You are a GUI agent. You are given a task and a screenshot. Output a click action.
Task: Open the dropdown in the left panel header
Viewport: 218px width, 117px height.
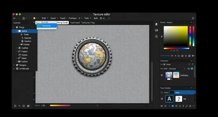34,23
